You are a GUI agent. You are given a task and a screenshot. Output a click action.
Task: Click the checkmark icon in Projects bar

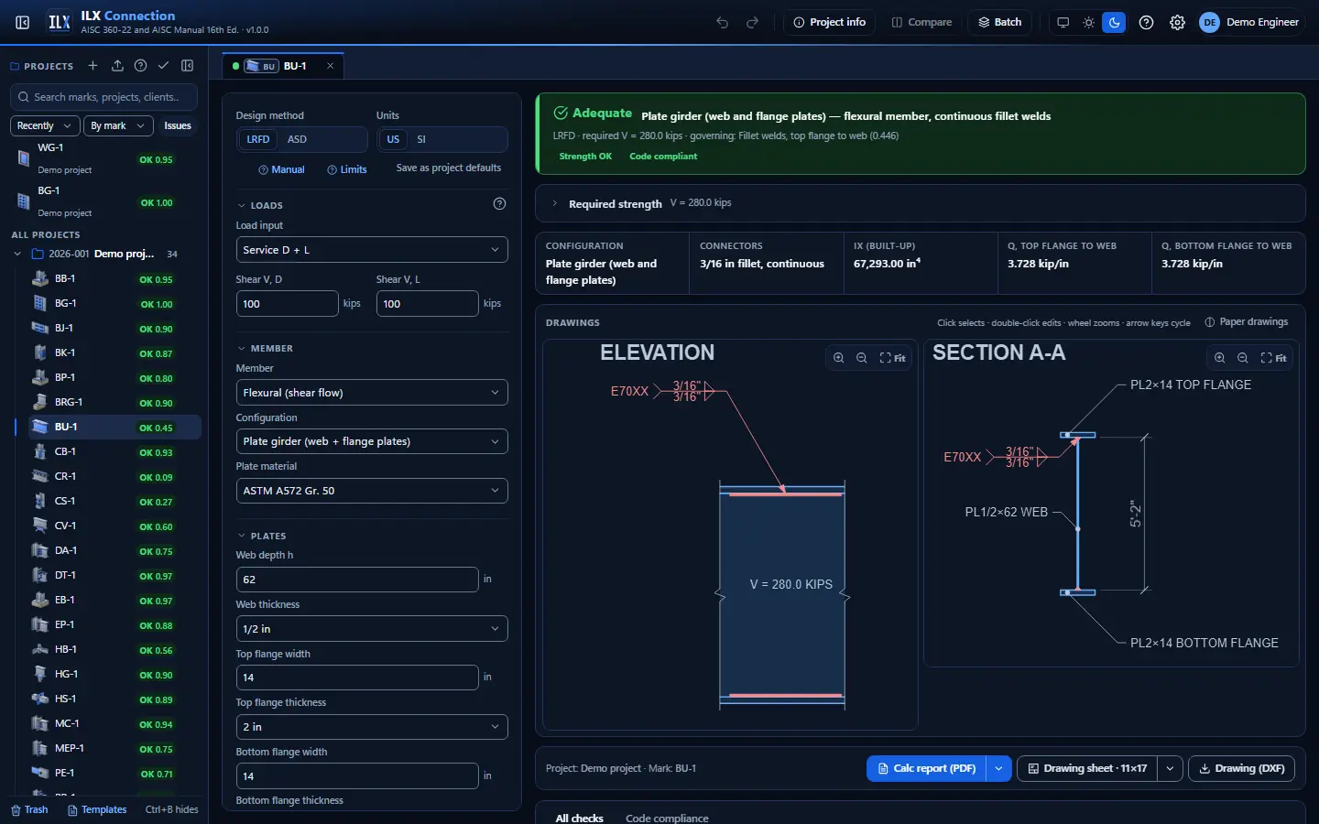[163, 66]
